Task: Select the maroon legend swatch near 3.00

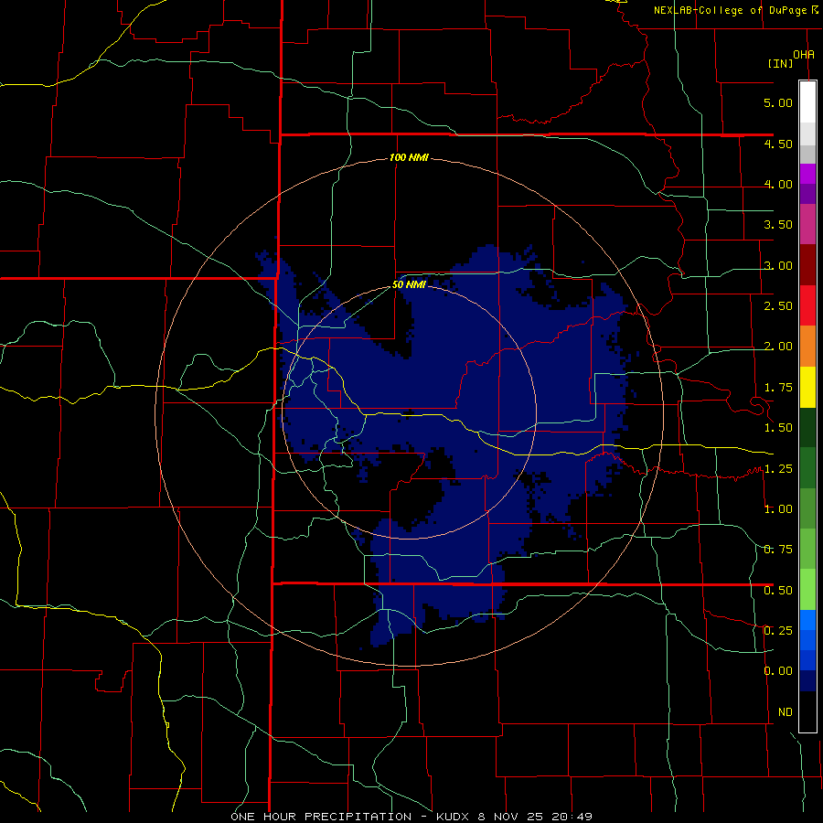Action: point(807,265)
